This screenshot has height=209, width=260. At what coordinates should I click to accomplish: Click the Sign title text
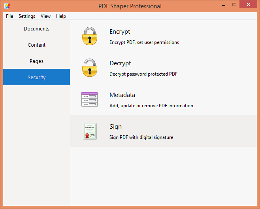click(115, 127)
